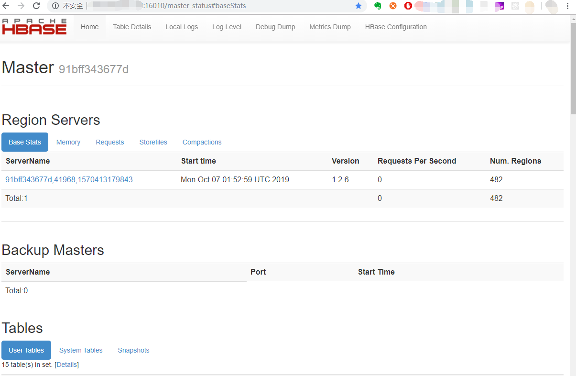Image resolution: width=576 pixels, height=376 pixels.
Task: Click the site info not-secure icon
Action: pyautogui.click(x=55, y=6)
